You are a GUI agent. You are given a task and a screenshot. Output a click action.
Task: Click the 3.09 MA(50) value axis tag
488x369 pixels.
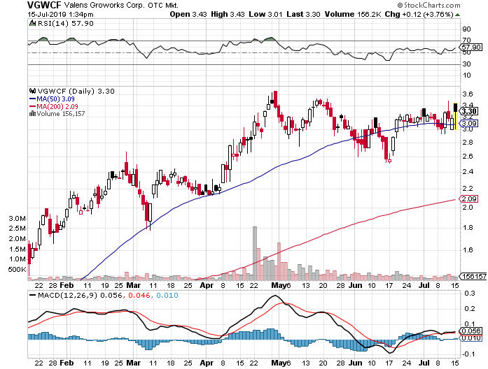click(469, 123)
